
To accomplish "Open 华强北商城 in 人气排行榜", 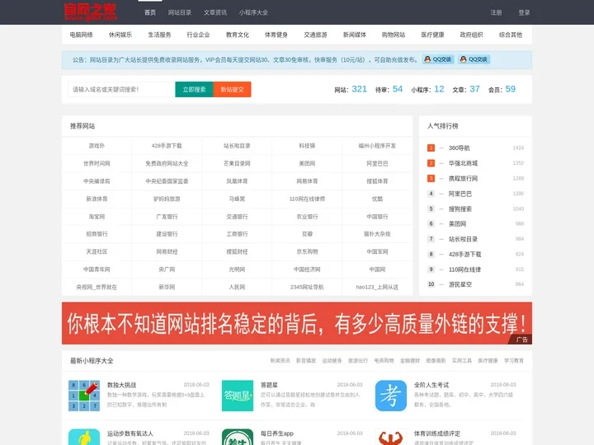I will point(463,163).
